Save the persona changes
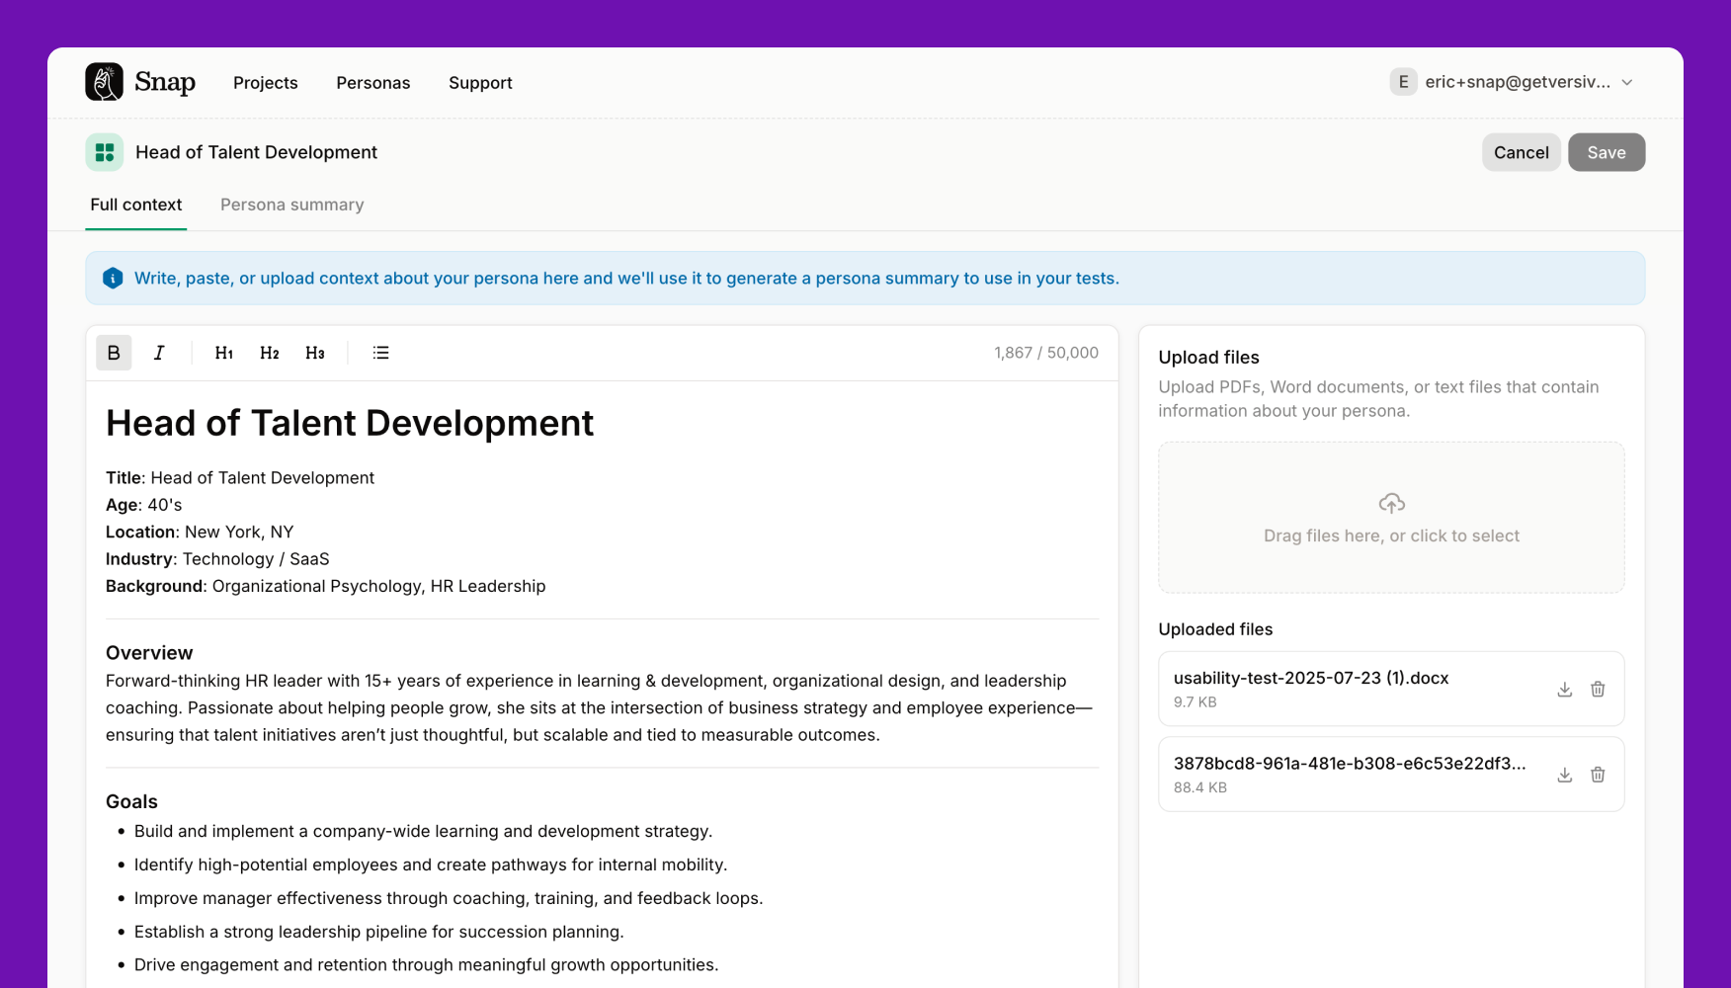Viewport: 1731px width, 988px height. point(1606,152)
